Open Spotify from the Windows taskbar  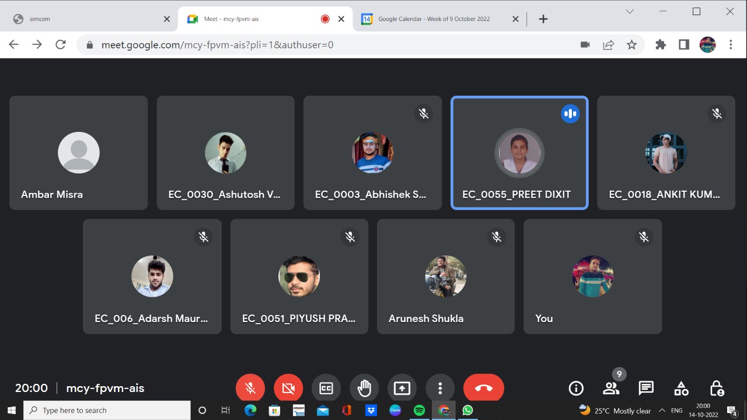click(x=419, y=410)
